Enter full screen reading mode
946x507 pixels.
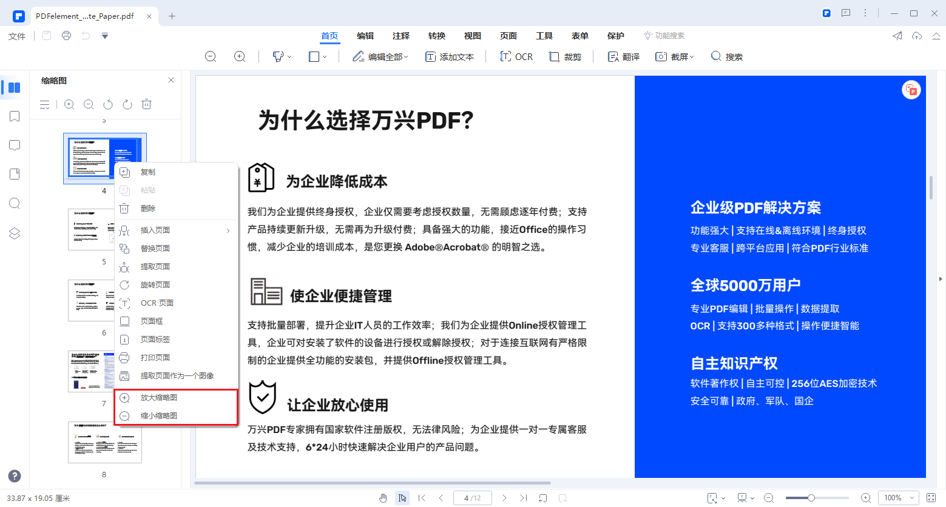tap(931, 498)
